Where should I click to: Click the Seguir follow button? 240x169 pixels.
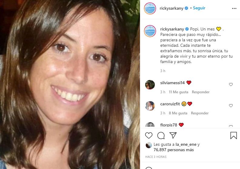coord(199,8)
